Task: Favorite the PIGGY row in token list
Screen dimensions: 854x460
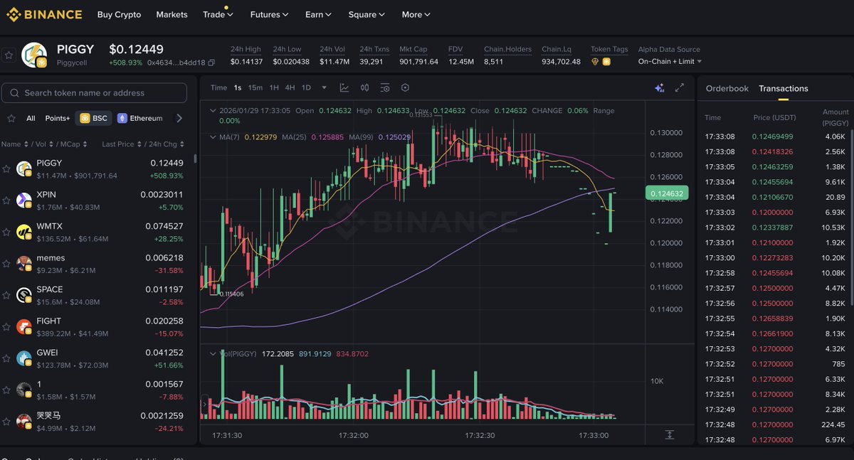Action: pos(6,169)
